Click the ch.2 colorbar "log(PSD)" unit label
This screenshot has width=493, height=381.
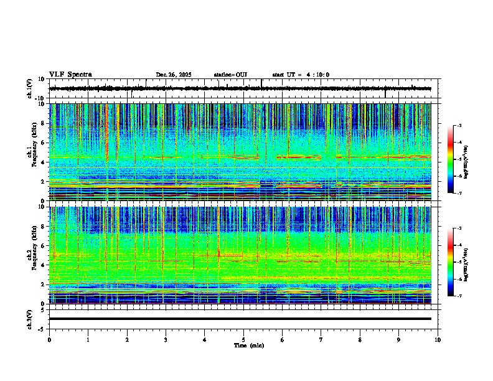[x=466, y=265]
